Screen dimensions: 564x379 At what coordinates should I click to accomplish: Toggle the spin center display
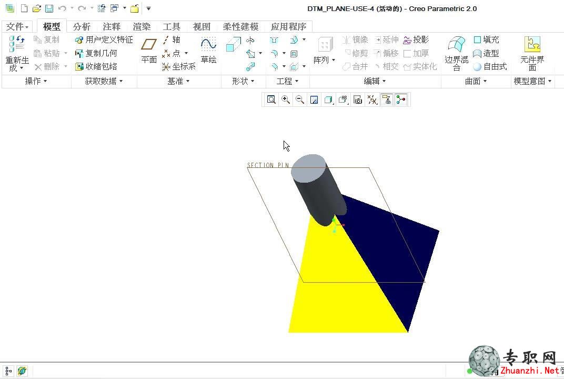(401, 99)
